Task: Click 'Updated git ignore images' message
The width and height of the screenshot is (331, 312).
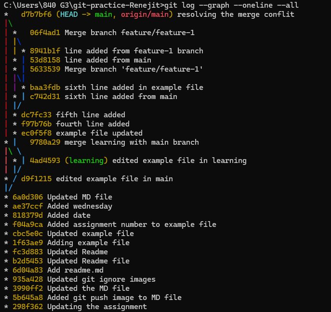Action: click(101, 279)
